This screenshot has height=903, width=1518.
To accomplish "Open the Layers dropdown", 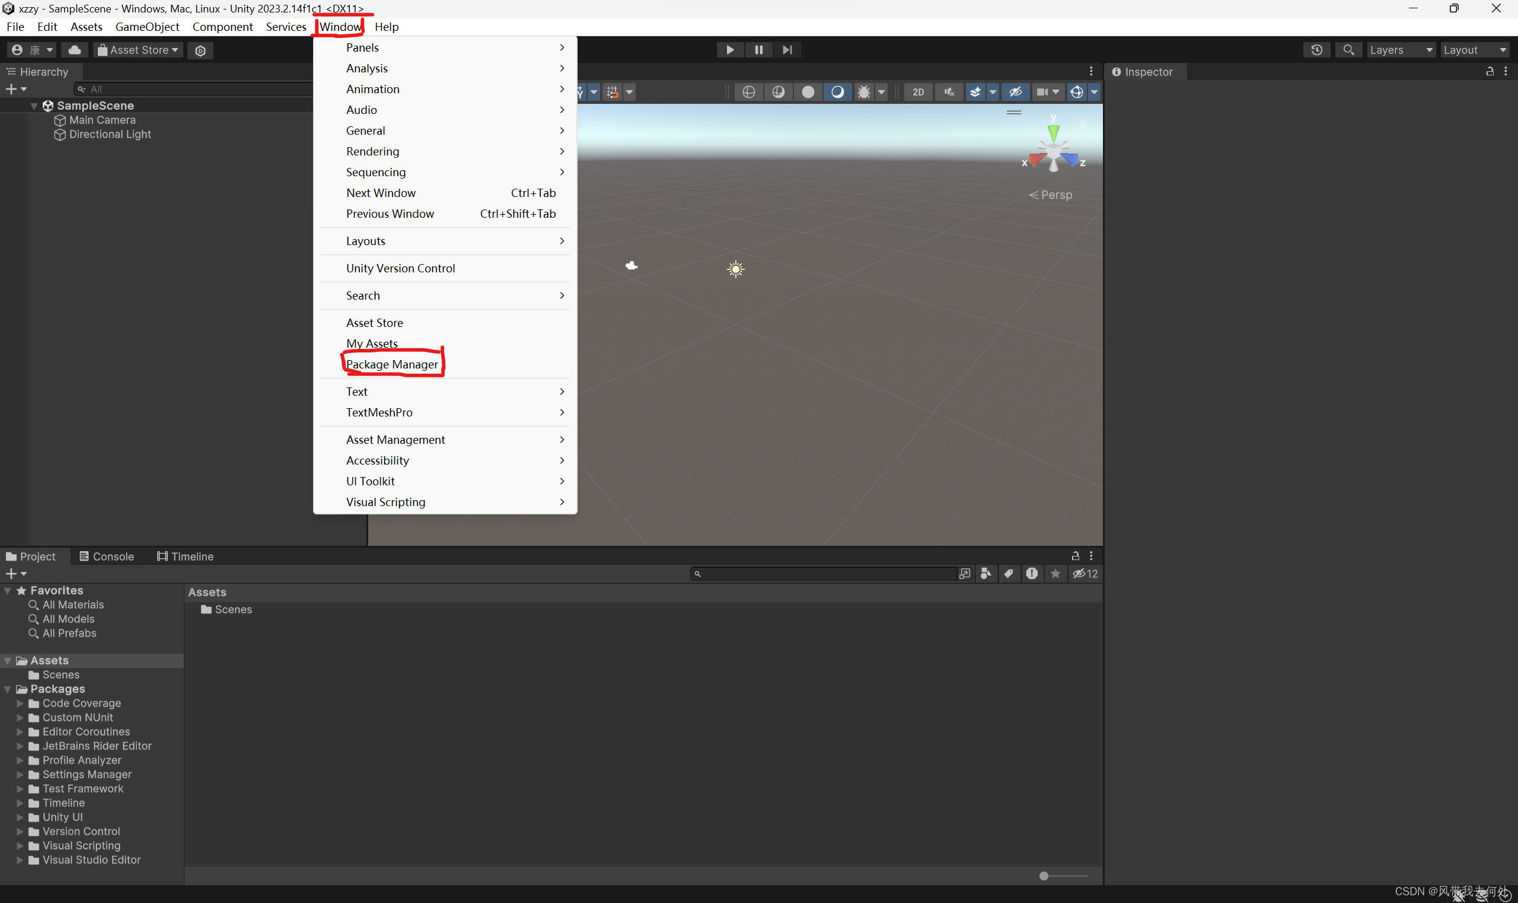I will tap(1402, 50).
